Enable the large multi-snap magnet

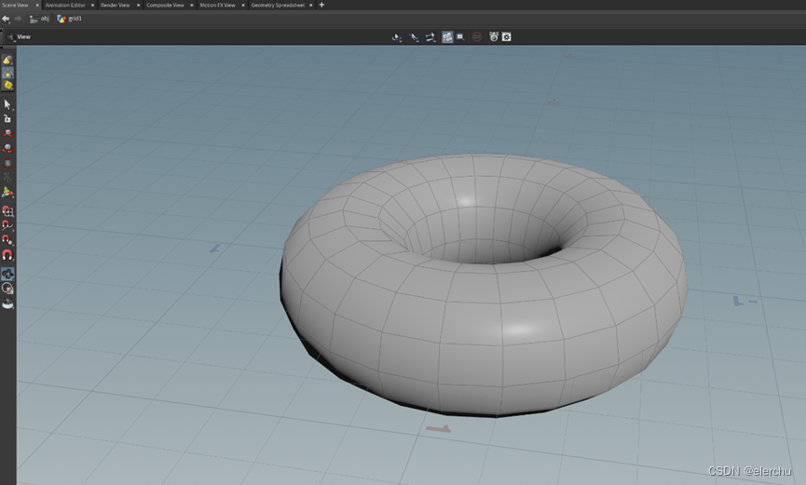point(7,255)
